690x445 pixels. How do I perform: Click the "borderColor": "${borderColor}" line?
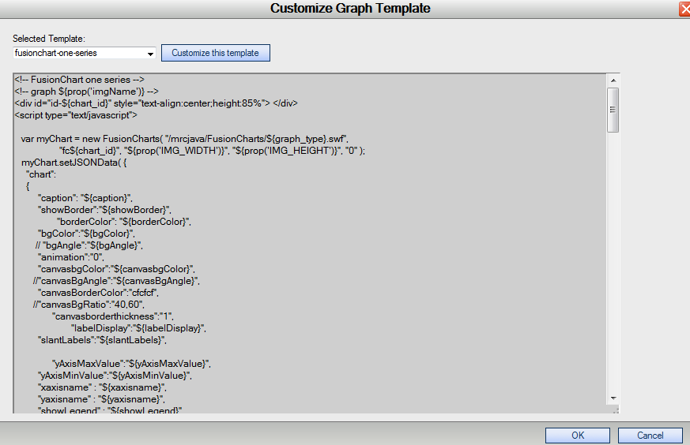tap(124, 222)
